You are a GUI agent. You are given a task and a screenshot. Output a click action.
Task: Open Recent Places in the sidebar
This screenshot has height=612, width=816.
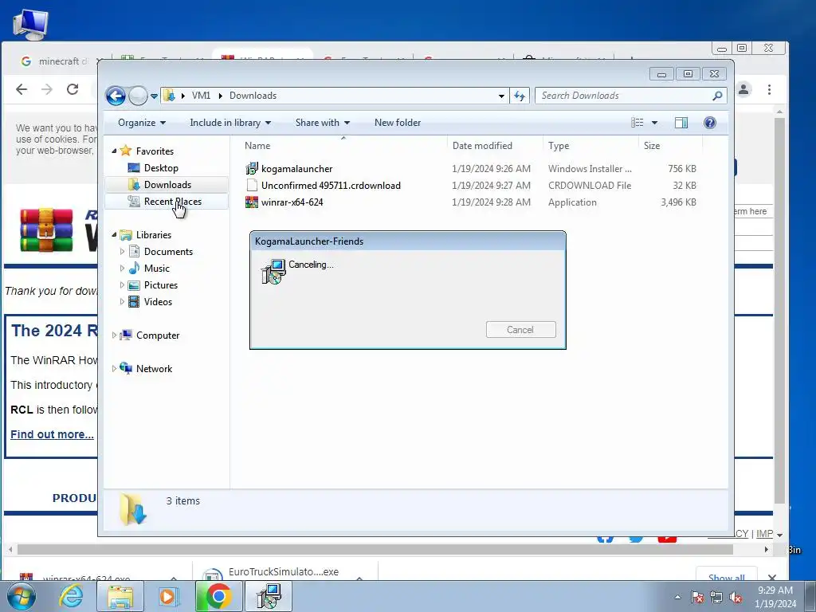tap(173, 202)
